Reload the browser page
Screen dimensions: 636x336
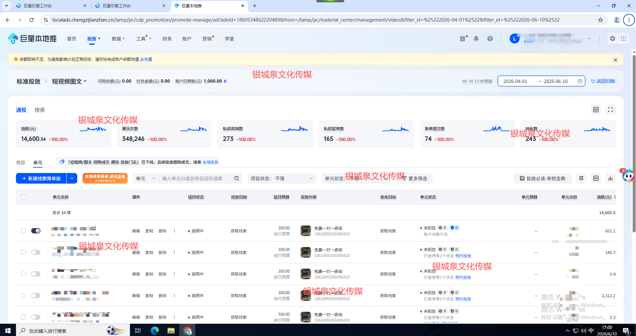[32, 20]
